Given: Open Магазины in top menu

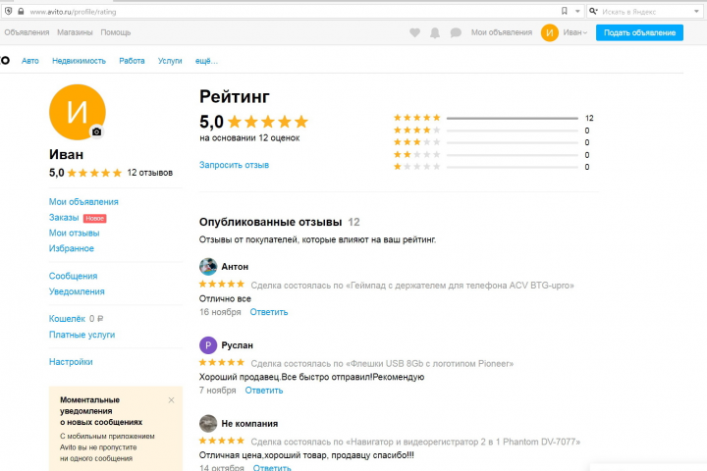Looking at the screenshot, I should [75, 32].
